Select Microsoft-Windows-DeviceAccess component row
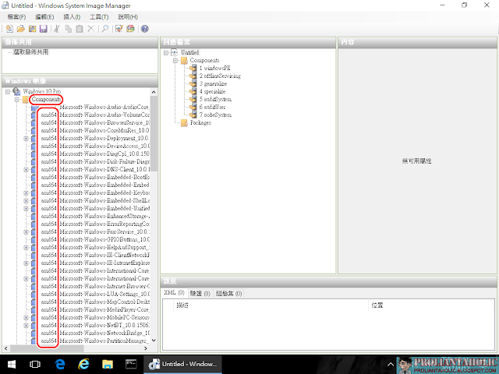The height and width of the screenshot is (374, 499). [x=95, y=146]
